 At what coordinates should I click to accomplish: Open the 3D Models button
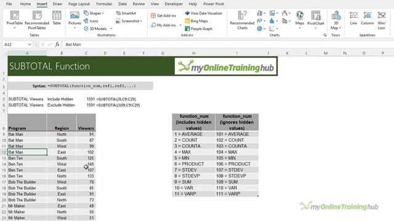(95, 29)
